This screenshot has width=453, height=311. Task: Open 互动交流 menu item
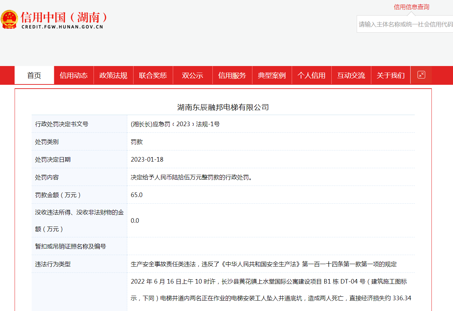point(351,75)
